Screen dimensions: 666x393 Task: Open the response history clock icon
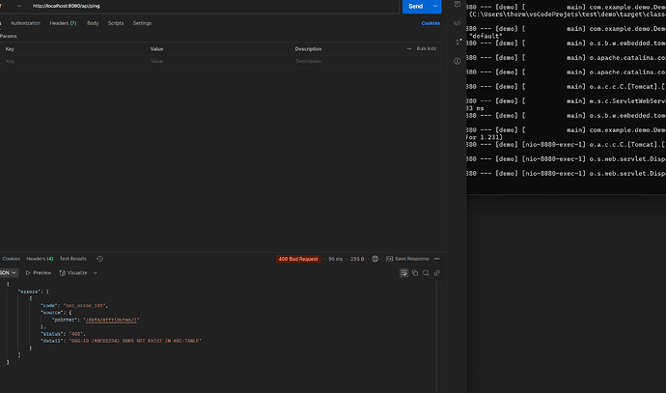99,259
